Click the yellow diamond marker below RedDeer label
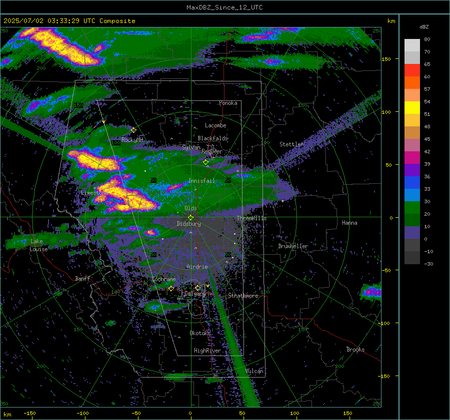 coord(205,162)
